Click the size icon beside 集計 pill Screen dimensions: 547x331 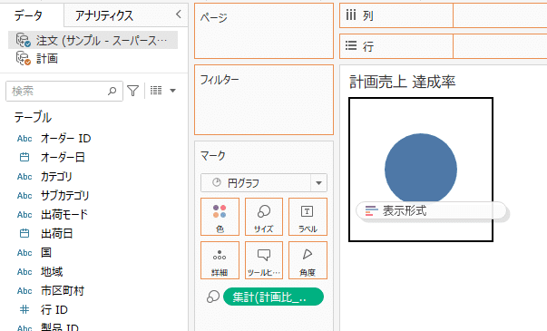click(x=213, y=297)
